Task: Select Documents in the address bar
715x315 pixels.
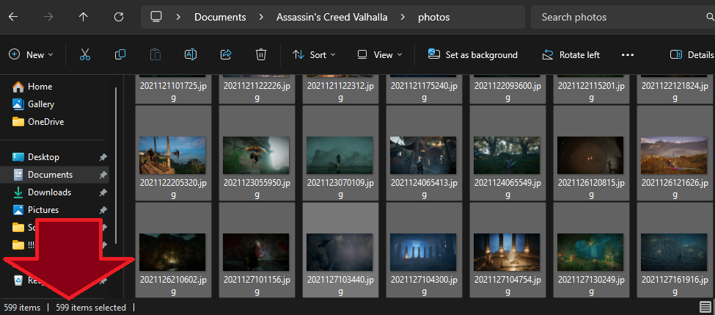Action: point(220,18)
